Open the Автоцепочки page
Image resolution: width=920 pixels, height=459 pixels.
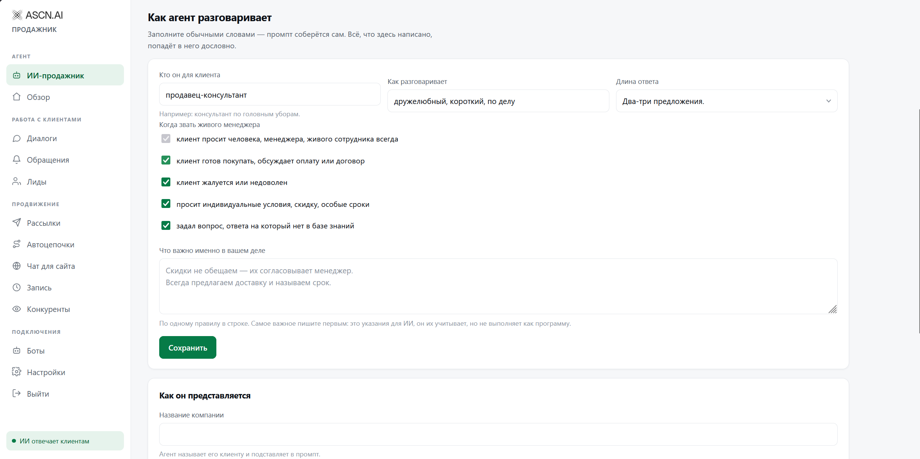tap(65, 244)
